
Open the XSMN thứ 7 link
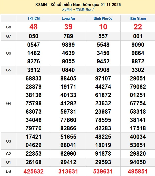pyautogui.click(x=85, y=10)
